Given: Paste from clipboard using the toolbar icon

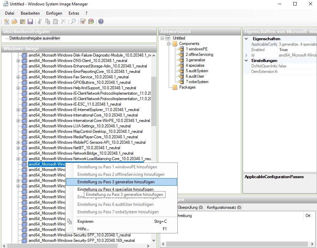Looking at the screenshot, I should coord(55,21).
